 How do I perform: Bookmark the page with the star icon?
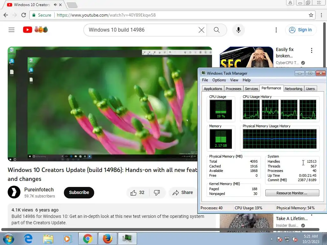click(x=311, y=15)
